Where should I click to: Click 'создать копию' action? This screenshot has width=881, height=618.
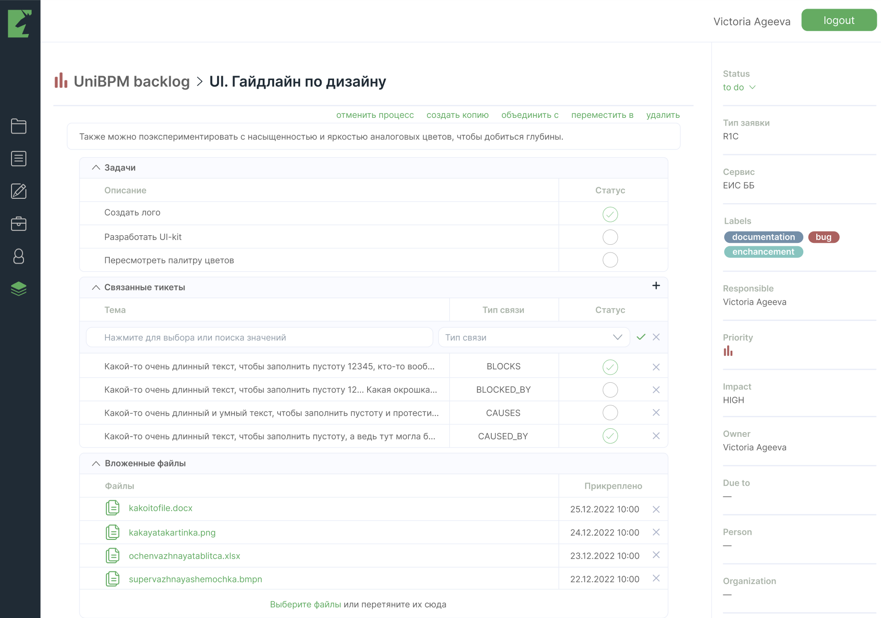pyautogui.click(x=457, y=115)
